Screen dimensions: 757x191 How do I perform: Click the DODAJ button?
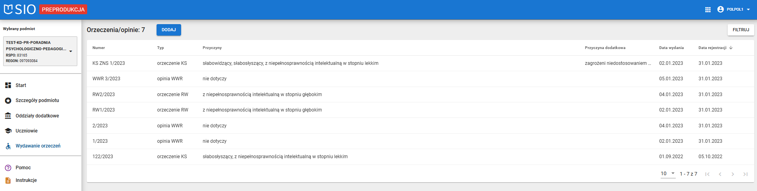pyautogui.click(x=168, y=30)
